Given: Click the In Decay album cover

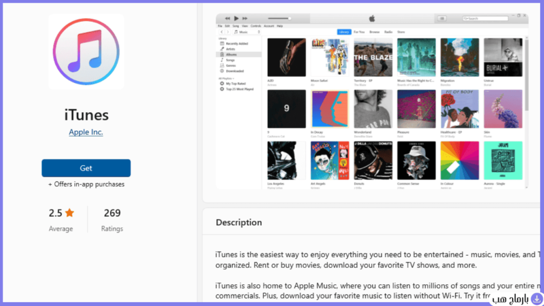Looking at the screenshot, I should [x=330, y=109].
